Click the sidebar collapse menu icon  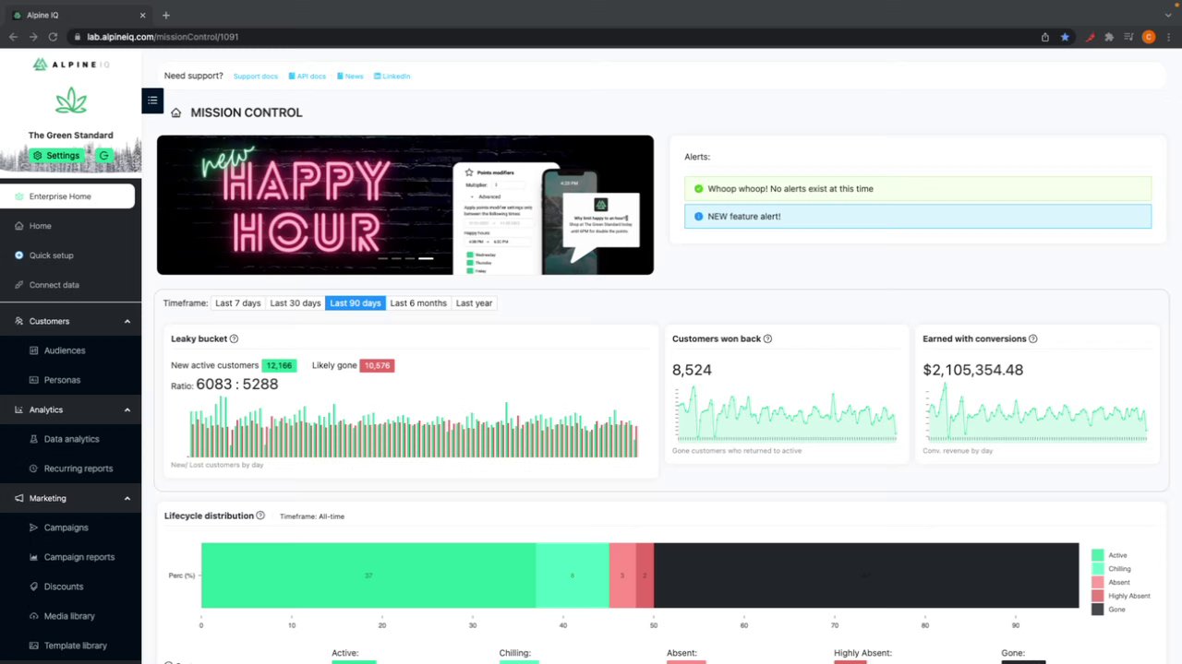tap(152, 101)
